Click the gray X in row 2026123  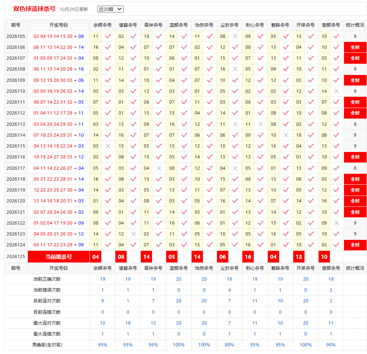click(x=133, y=234)
